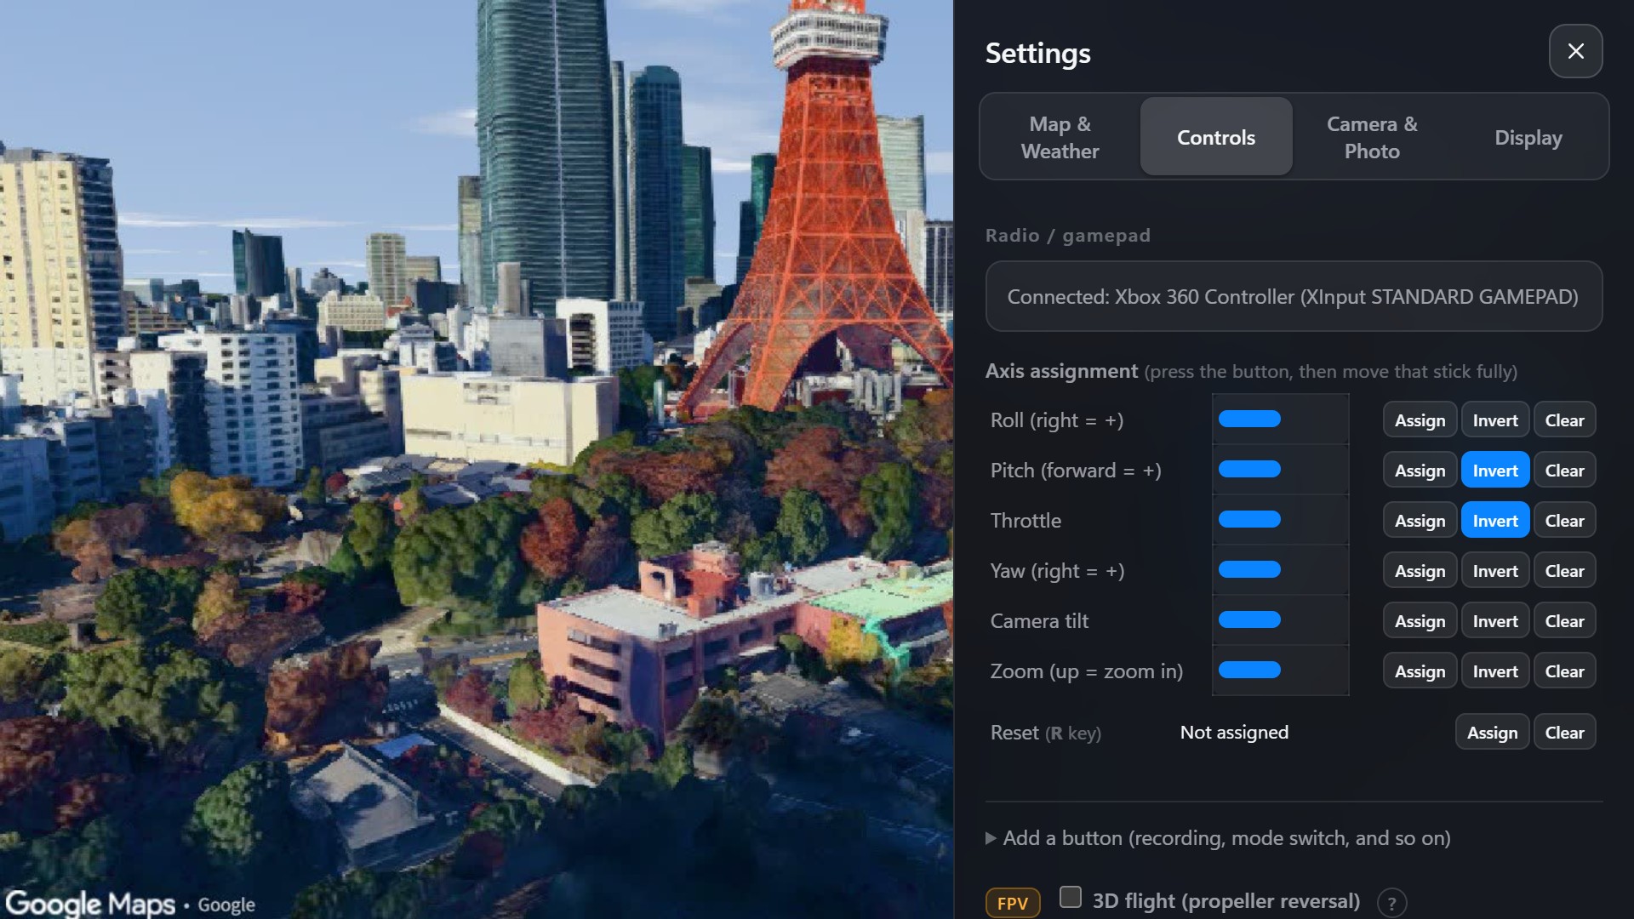The height and width of the screenshot is (919, 1634).
Task: Click the 'Pitch (forward = +)' label
Action: click(x=1075, y=471)
